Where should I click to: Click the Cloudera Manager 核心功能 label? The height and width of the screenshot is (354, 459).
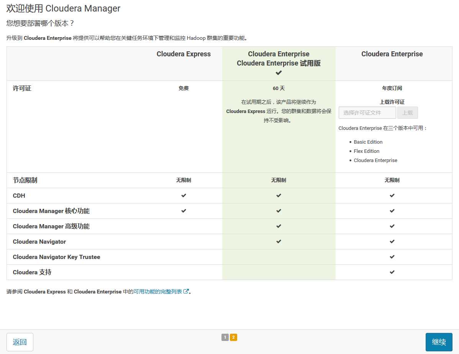pyautogui.click(x=51, y=211)
